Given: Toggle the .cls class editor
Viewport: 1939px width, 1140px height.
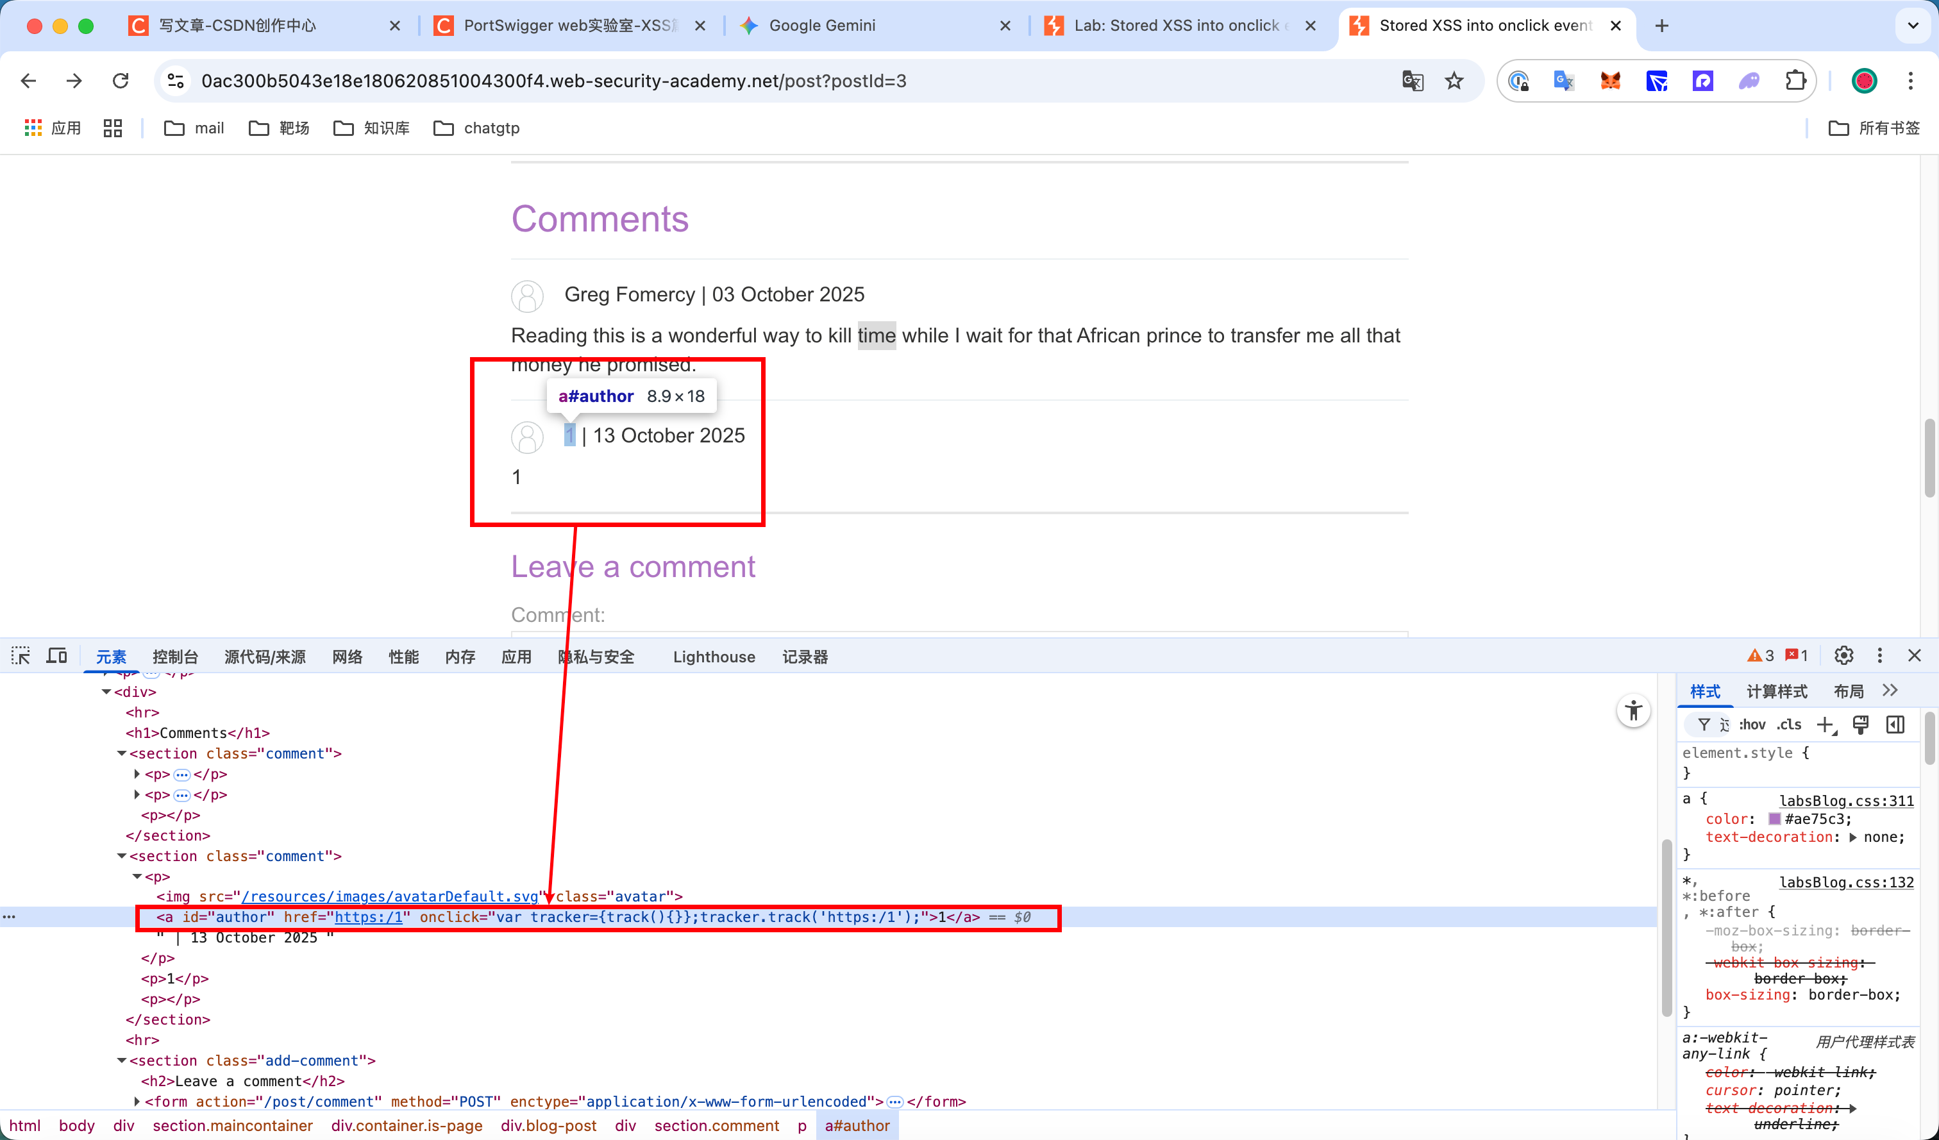Looking at the screenshot, I should tap(1789, 725).
